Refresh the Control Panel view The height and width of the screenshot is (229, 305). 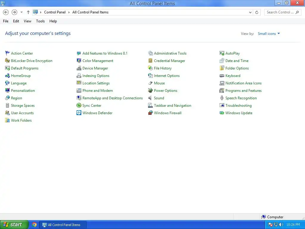257,12
